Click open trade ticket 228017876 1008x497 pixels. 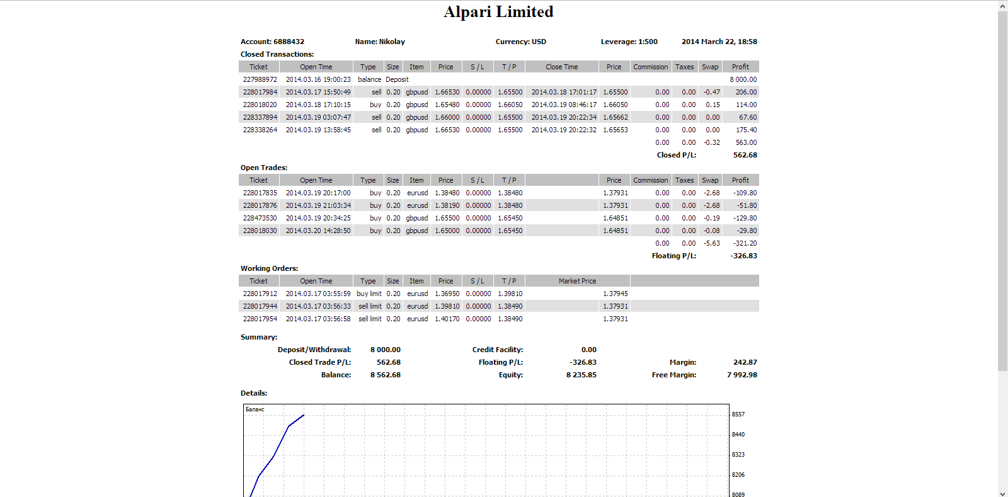pyautogui.click(x=260, y=205)
